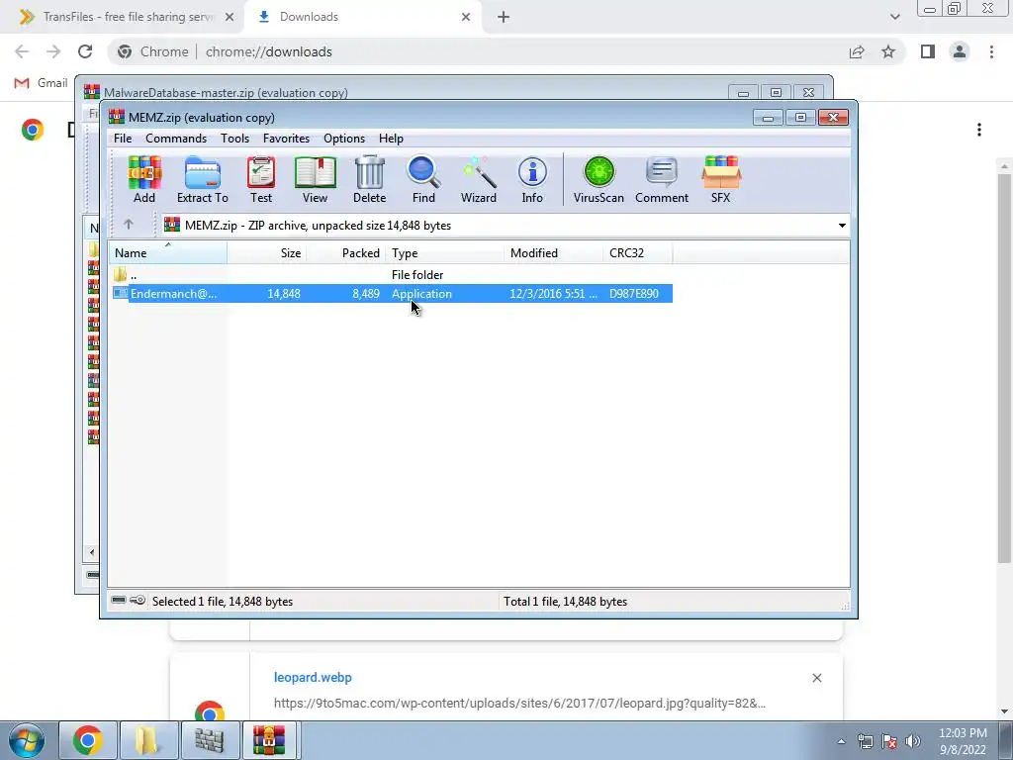
Task: Open Extract To from the toolbar
Action: [x=203, y=180]
